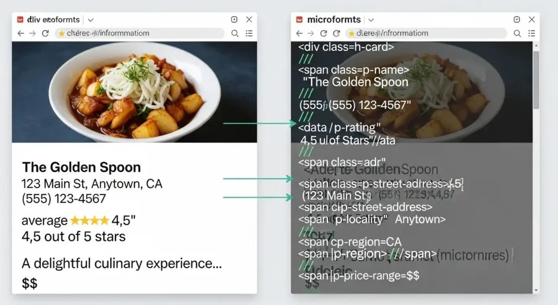Click forward arrow in the microformts window

click(311, 33)
